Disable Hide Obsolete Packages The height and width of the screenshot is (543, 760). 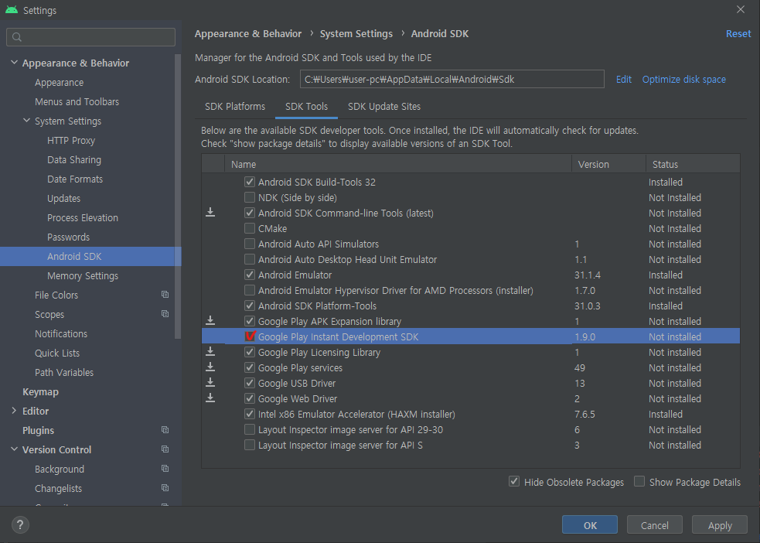click(x=514, y=481)
